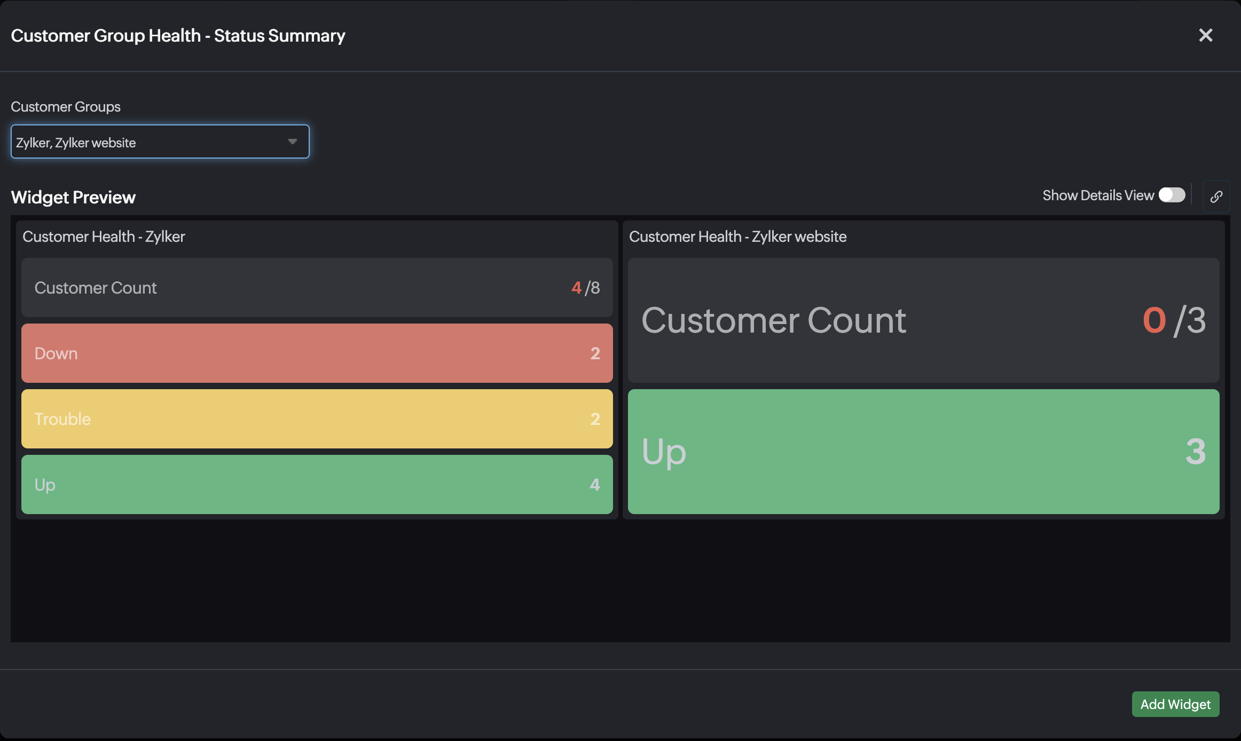
Task: Select the green Up bar in Zylker widget
Action: click(317, 484)
